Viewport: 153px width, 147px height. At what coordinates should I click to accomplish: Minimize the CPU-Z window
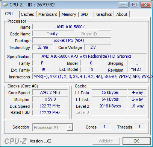[x=123, y=5]
